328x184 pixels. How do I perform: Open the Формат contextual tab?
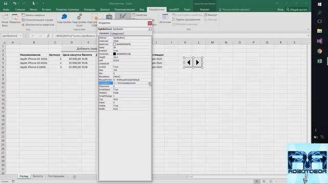pyautogui.click(x=204, y=10)
